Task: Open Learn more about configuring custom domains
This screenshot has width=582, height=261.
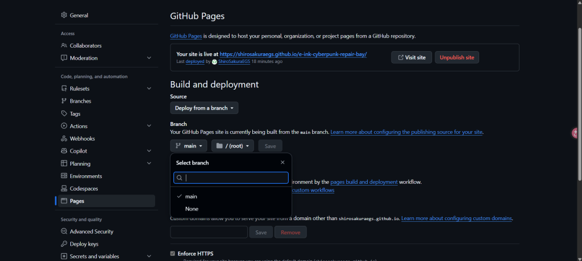Action: tap(456, 218)
